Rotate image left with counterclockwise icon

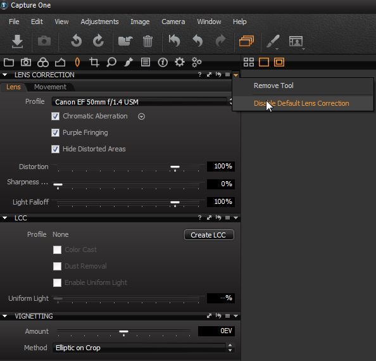(x=77, y=41)
